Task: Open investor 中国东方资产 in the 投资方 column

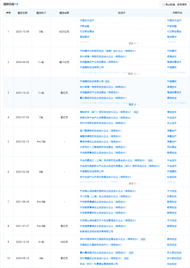Action: (87, 20)
